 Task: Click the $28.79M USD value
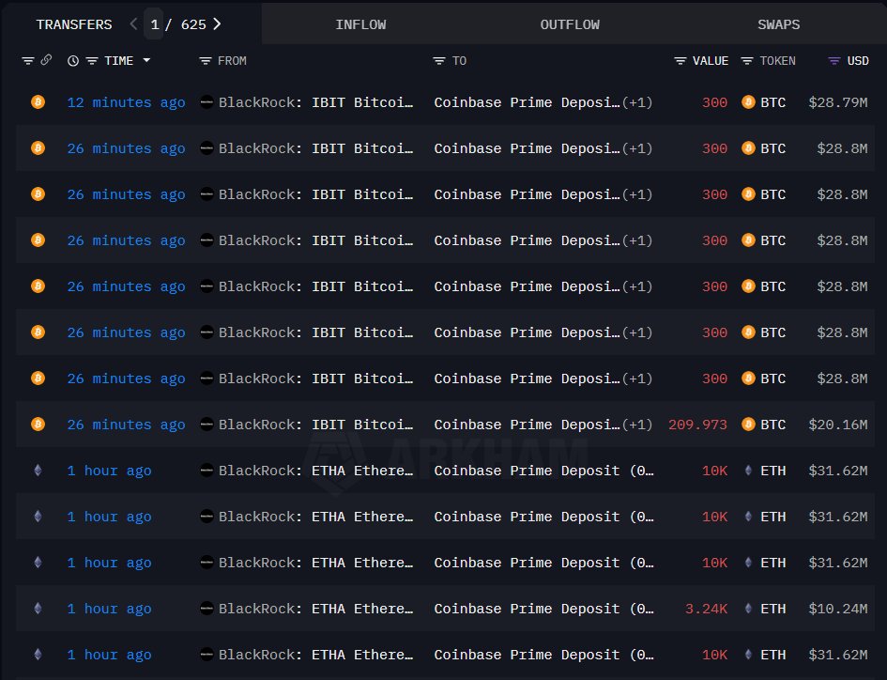point(838,102)
